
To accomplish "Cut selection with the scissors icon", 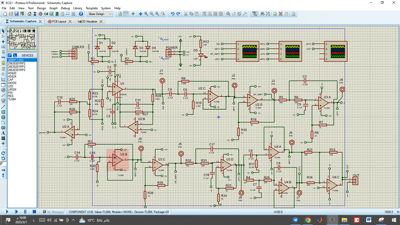I will point(186,14).
